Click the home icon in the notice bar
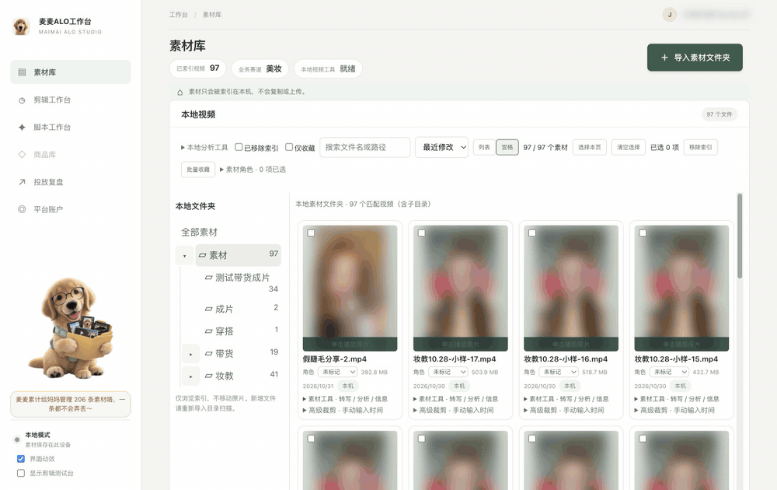This screenshot has height=490, width=777. point(180,92)
